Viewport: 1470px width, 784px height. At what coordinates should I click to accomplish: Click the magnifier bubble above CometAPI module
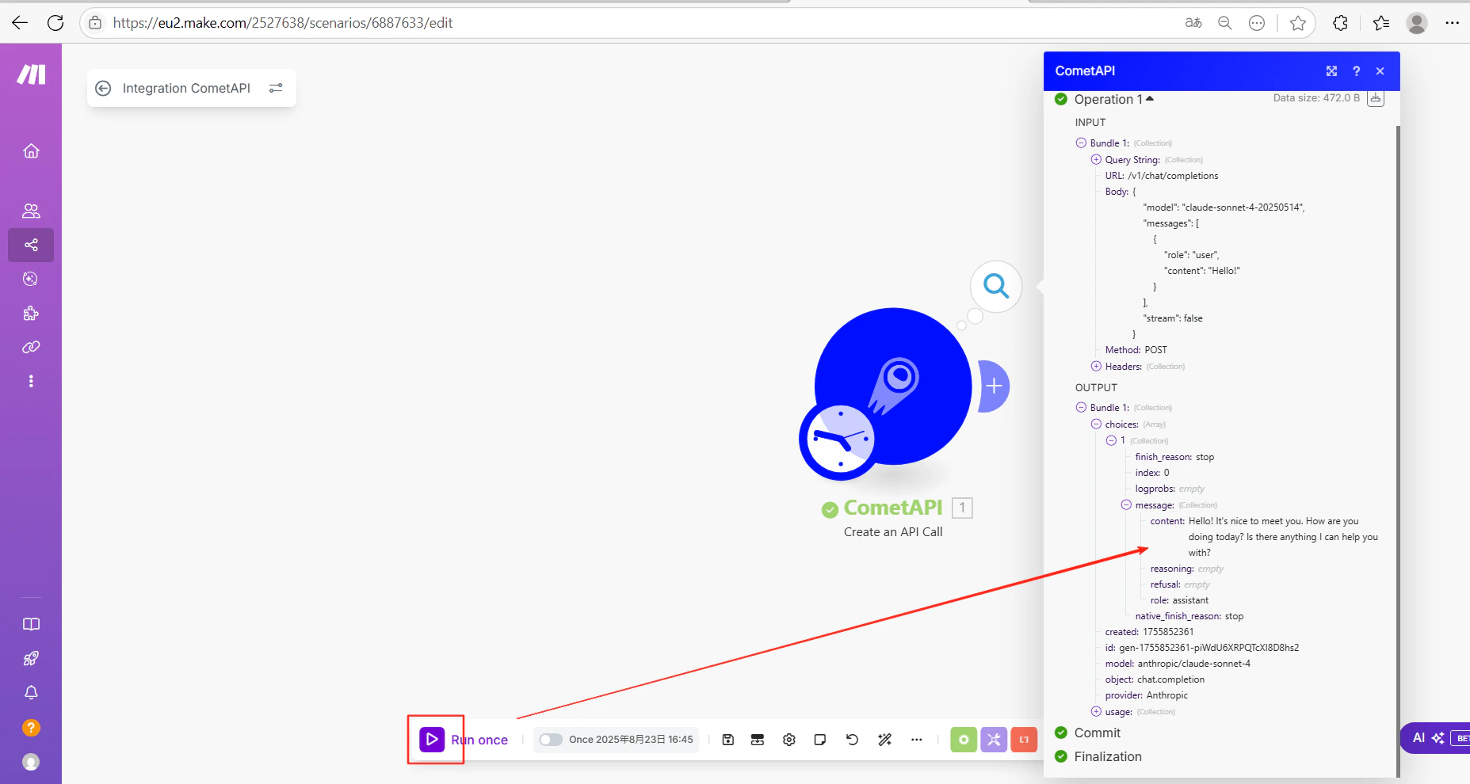pyautogui.click(x=996, y=286)
